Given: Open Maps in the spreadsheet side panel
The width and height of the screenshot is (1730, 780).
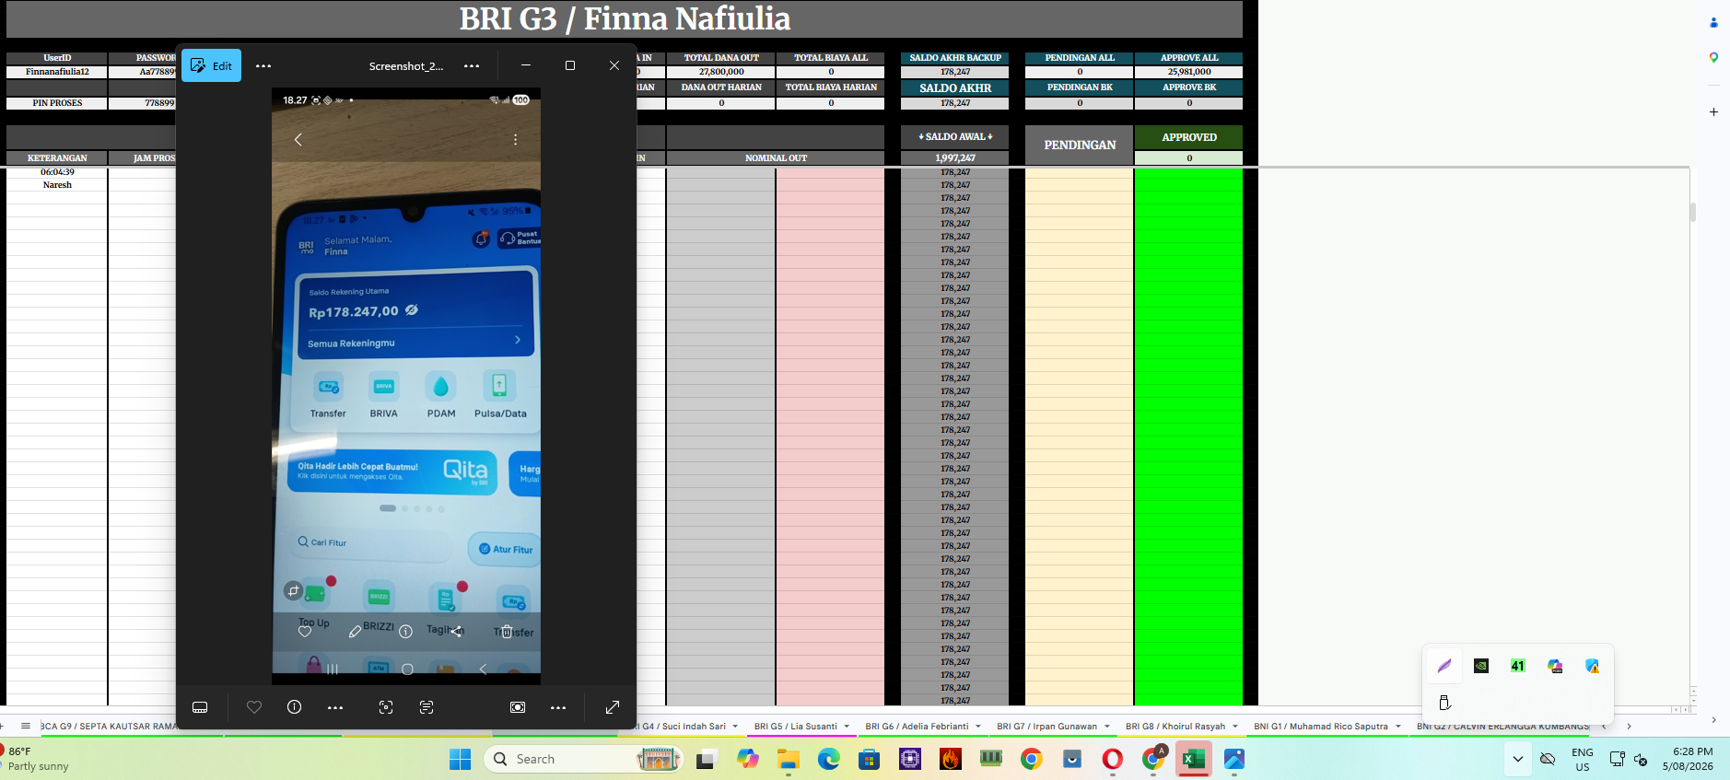Looking at the screenshot, I should pyautogui.click(x=1713, y=57).
